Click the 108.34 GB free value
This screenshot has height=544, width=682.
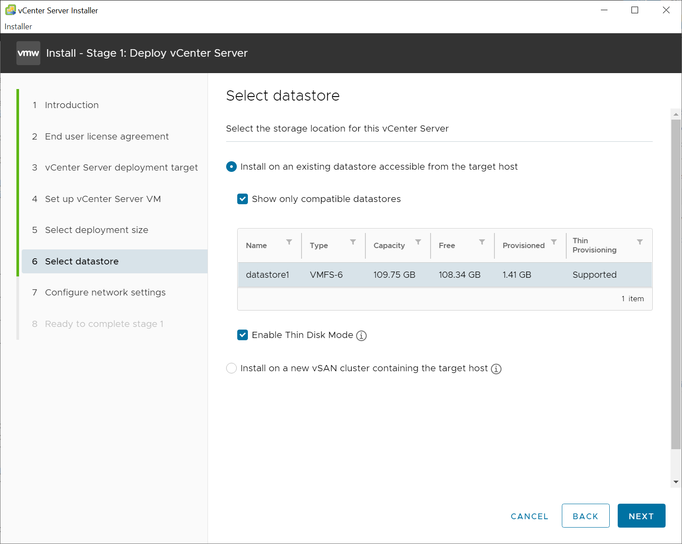(x=459, y=275)
